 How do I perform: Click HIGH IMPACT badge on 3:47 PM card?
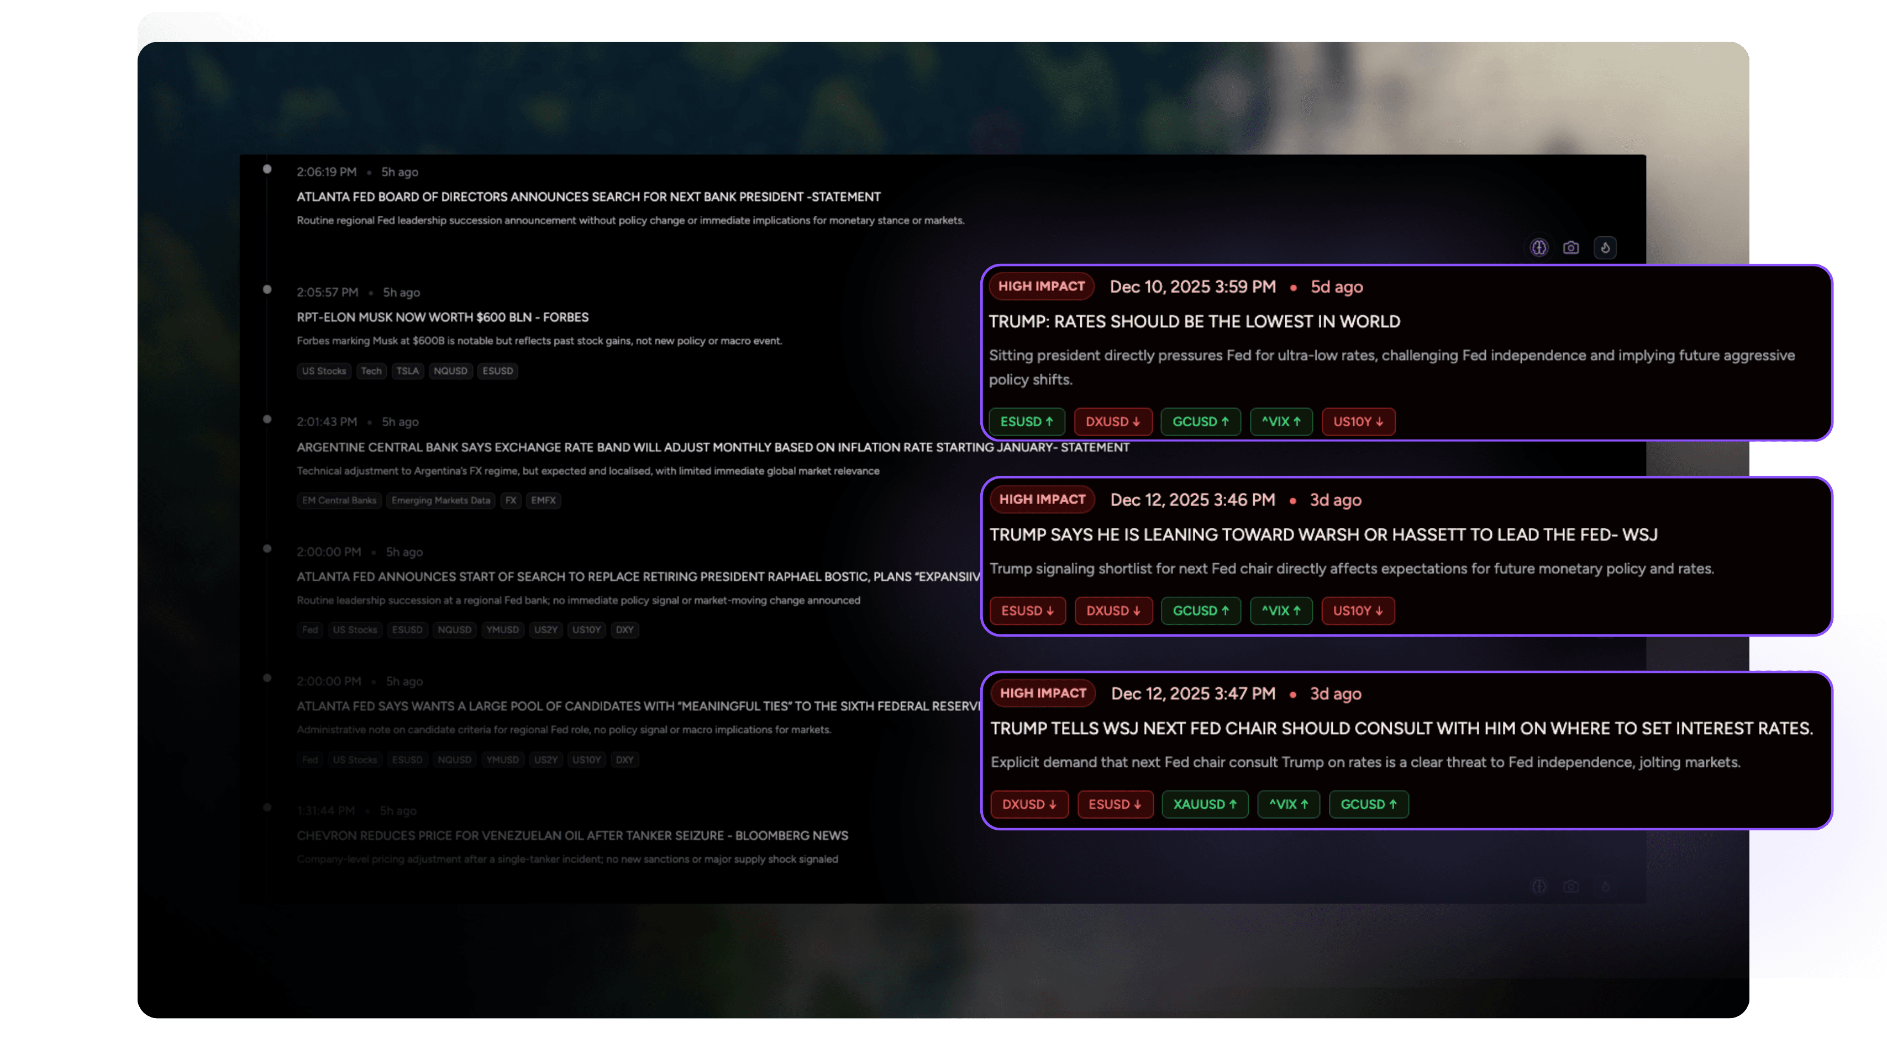(1043, 693)
